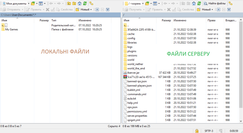The height and width of the screenshot is (133, 243).
Task: Open the local panel's open-directory folder icon
Action: (x=33, y=3)
